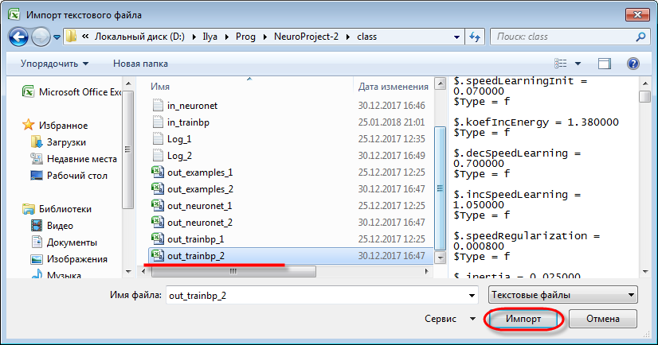Select 'Ilya' breadcrumb segment
The image size is (658, 345).
tap(210, 37)
